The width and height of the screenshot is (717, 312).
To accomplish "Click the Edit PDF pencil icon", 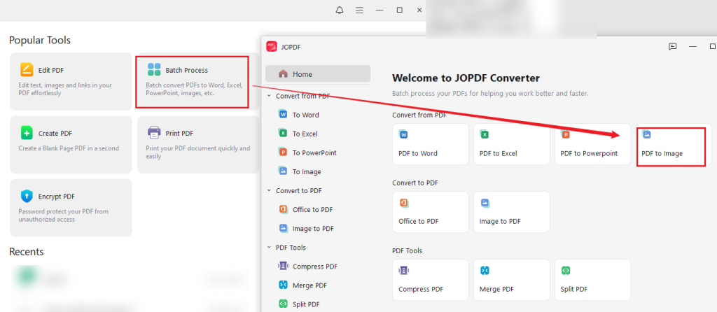I will [27, 70].
